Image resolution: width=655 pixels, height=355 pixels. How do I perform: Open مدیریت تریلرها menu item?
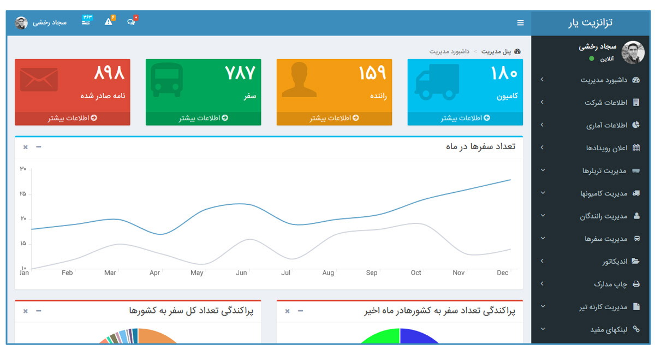604,171
